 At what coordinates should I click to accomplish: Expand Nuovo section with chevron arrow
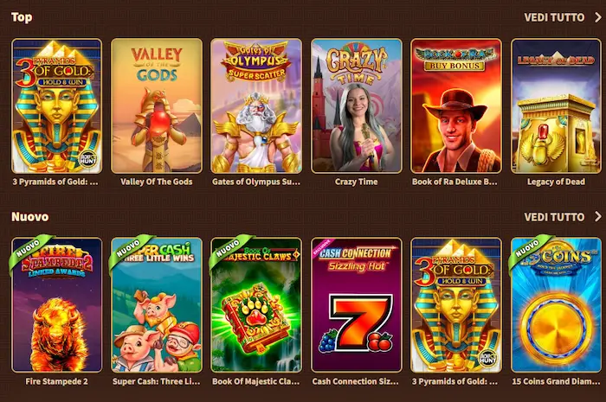point(598,216)
